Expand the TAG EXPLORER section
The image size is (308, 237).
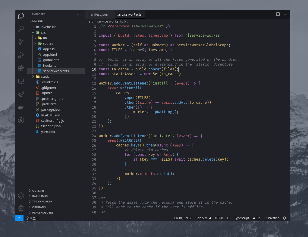pyautogui.click(x=42, y=202)
